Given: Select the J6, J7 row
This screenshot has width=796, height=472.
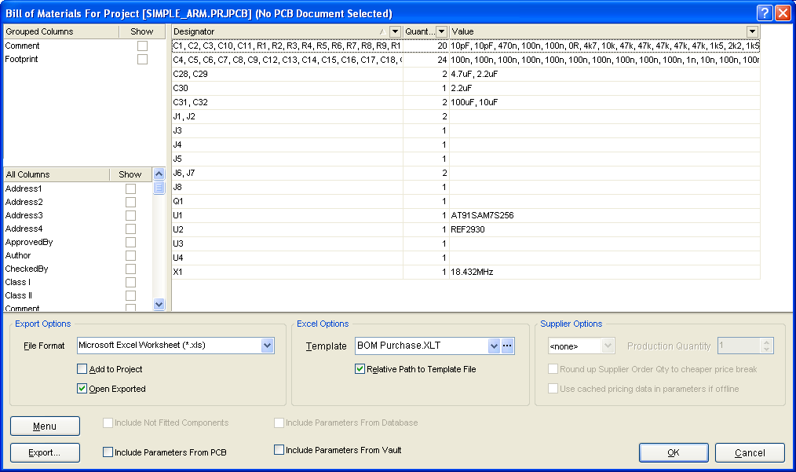Looking at the screenshot, I should [466, 174].
